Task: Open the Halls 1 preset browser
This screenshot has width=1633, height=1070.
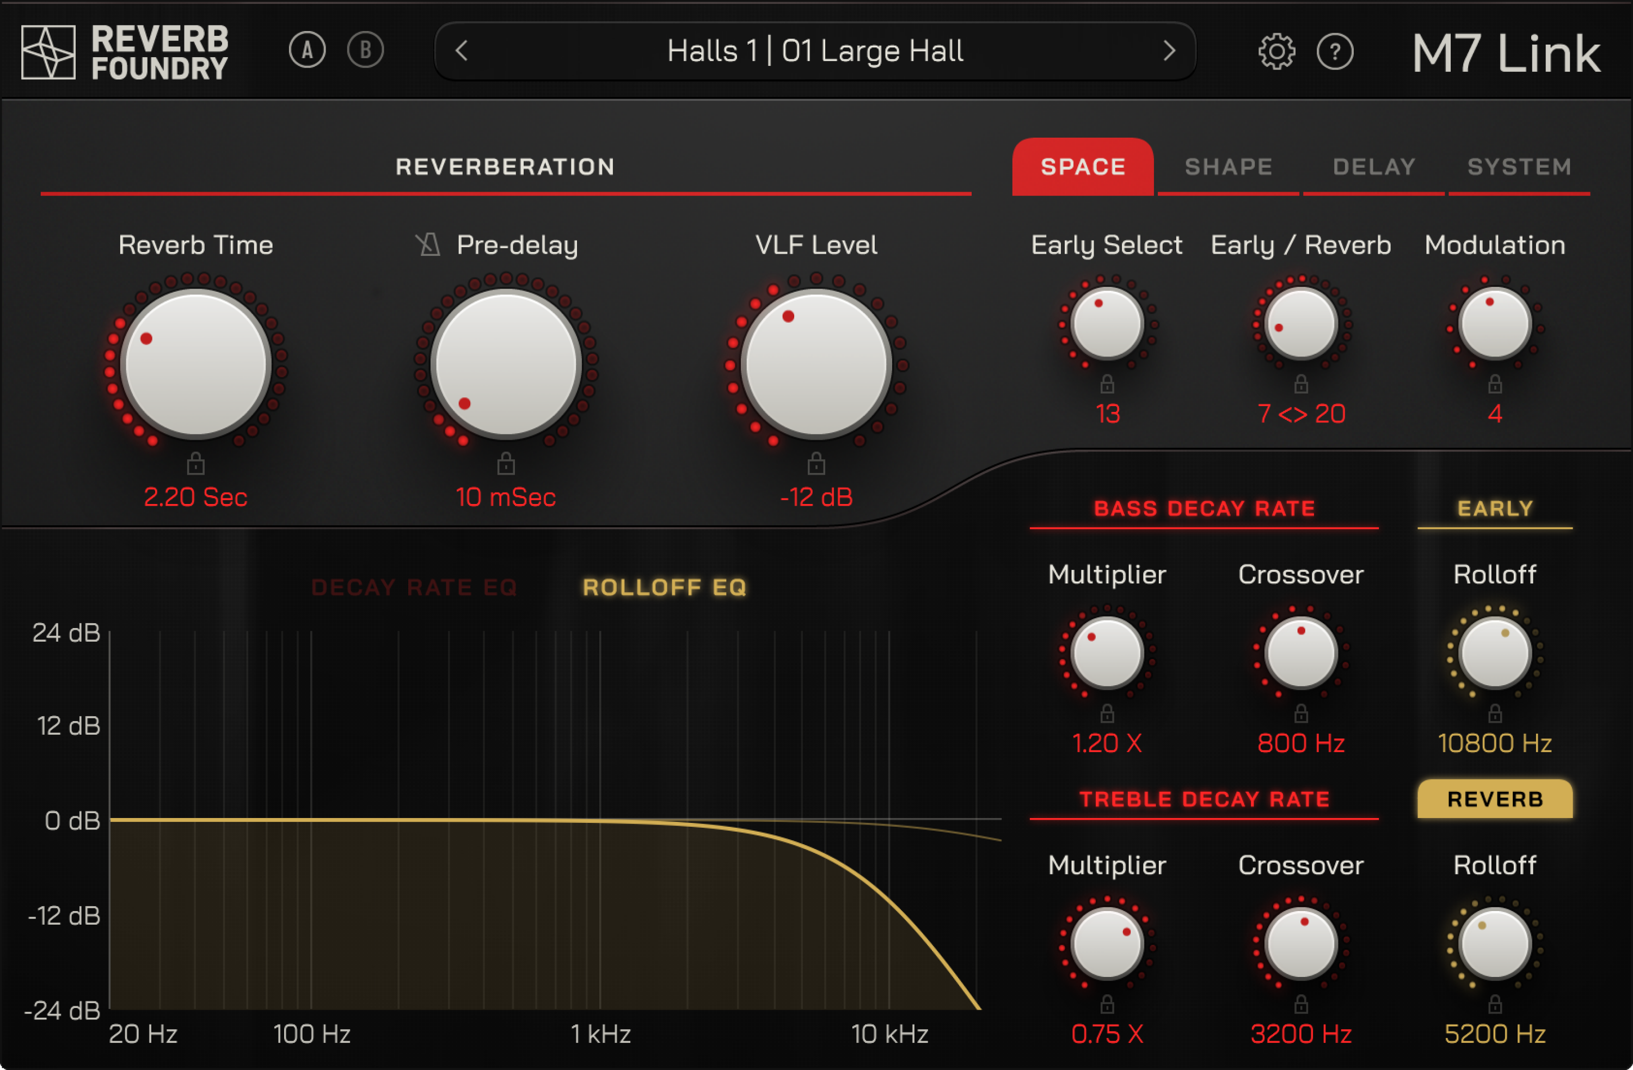Action: pos(816,50)
